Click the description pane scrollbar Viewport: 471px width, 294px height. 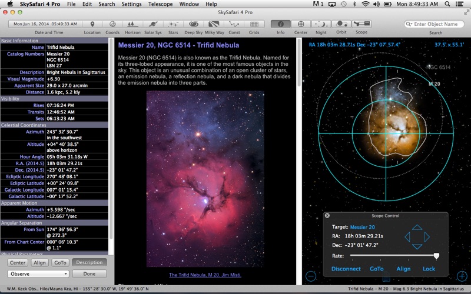pos(299,63)
